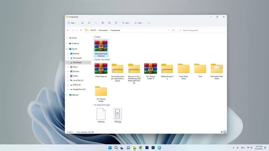Select documents-storage-organization zip file
The width and height of the screenshot is (269, 151).
[x=118, y=72]
